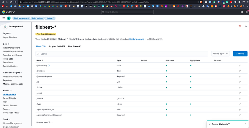
Task: Go to Search Sessions
Action: click(x=10, y=106)
